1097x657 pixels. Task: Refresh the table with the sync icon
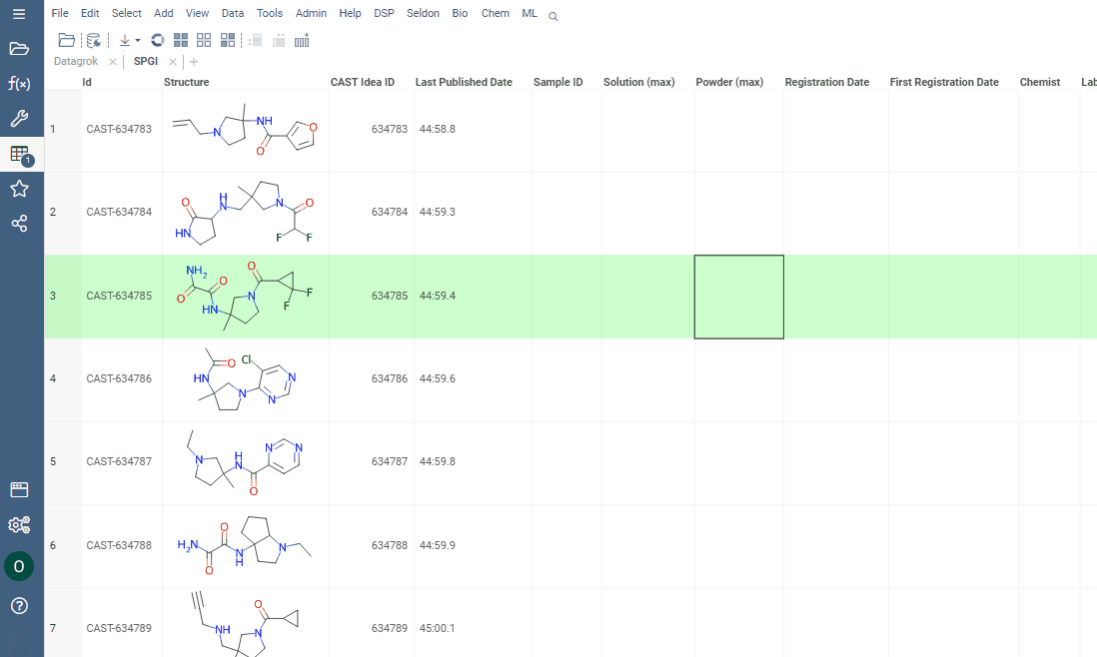coord(157,40)
